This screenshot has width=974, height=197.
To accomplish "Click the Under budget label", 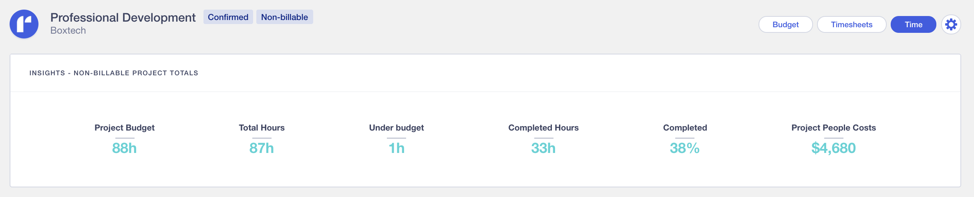I will pyautogui.click(x=396, y=128).
